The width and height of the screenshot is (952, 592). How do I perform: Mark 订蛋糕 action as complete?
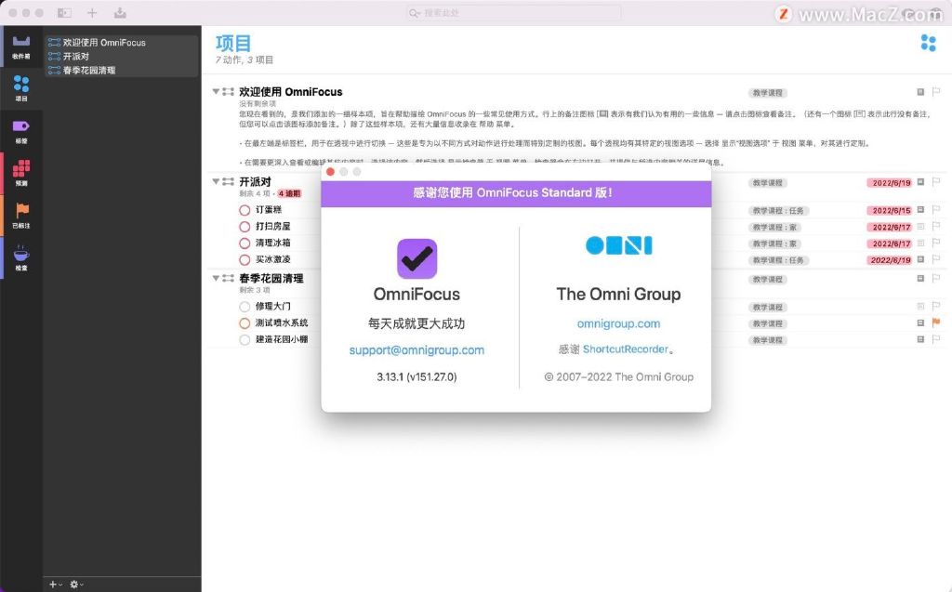click(x=245, y=210)
